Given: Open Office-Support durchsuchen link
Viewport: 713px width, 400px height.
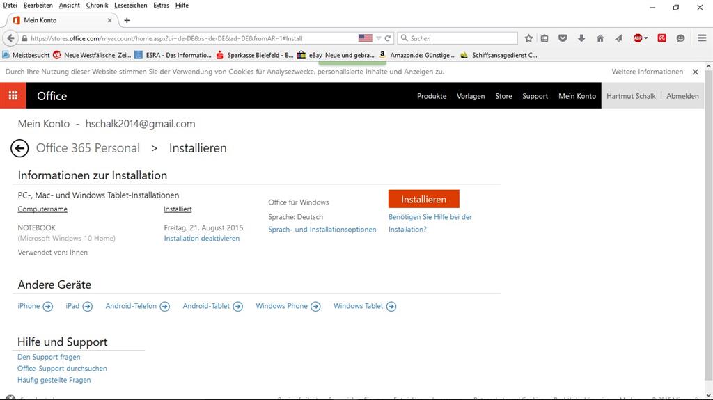Looking at the screenshot, I should point(62,369).
